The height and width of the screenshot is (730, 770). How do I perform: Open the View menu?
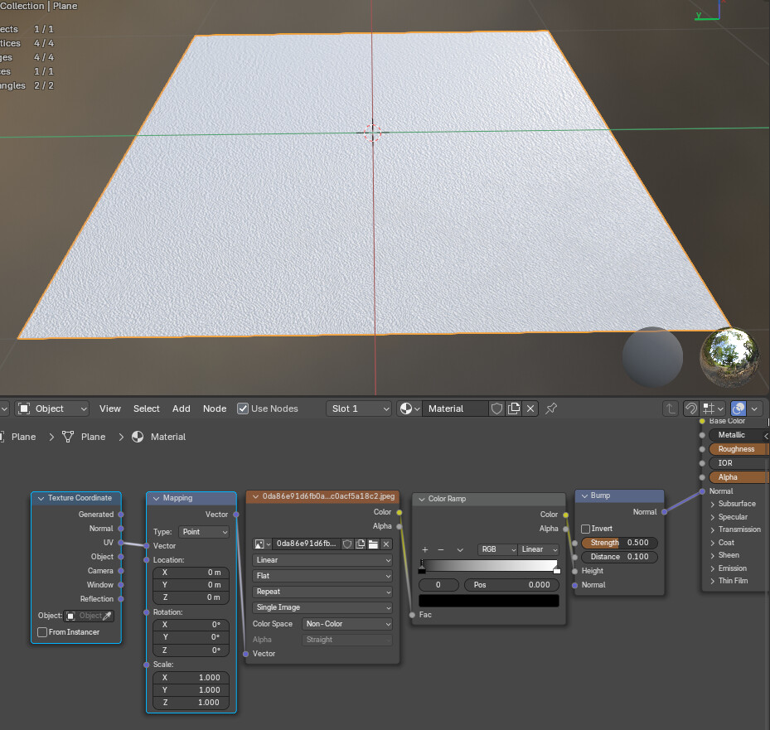[109, 409]
